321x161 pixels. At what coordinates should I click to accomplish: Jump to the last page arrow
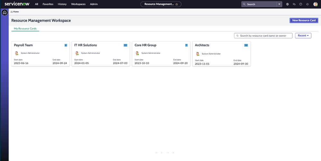point(173,153)
